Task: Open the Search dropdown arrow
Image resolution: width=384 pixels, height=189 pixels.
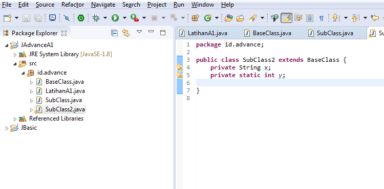Action: 262,18
